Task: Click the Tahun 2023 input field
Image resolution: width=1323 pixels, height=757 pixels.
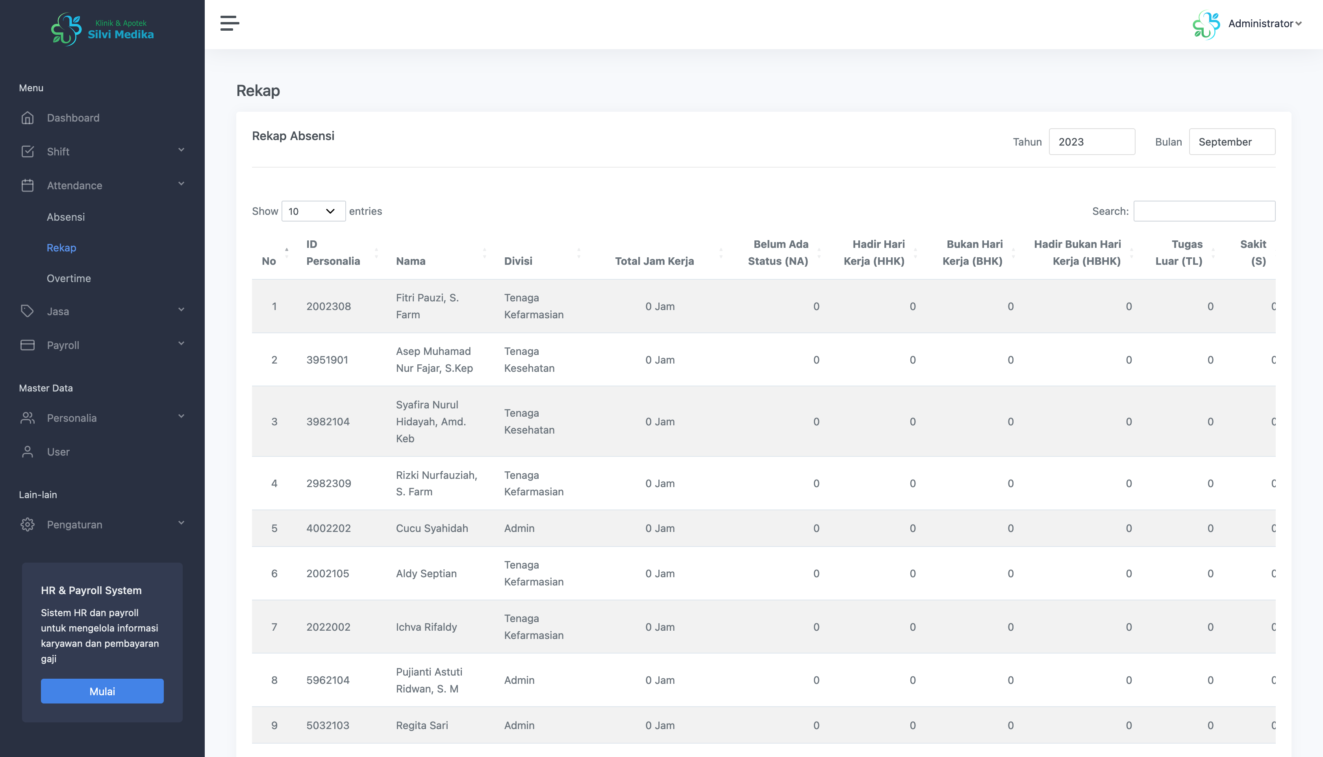Action: coord(1091,142)
